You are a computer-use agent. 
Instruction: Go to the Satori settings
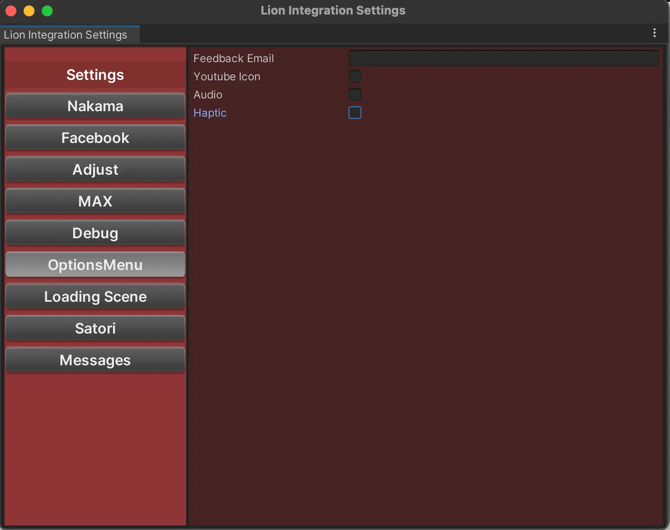click(x=95, y=329)
